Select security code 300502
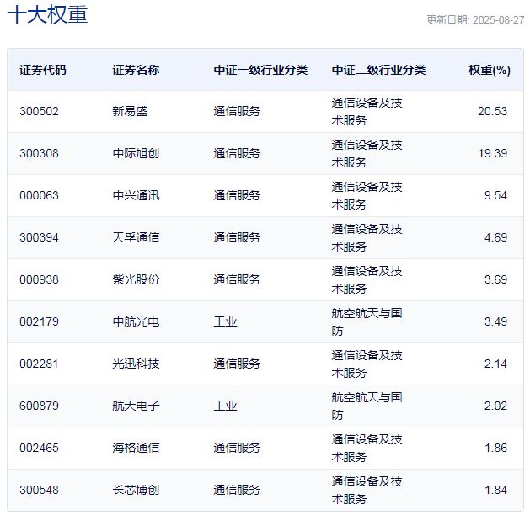 tap(40, 111)
